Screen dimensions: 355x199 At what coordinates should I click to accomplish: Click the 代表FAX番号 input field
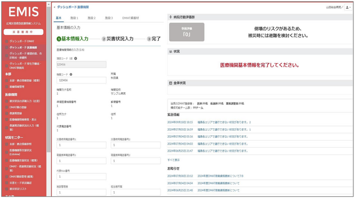coord(81,177)
